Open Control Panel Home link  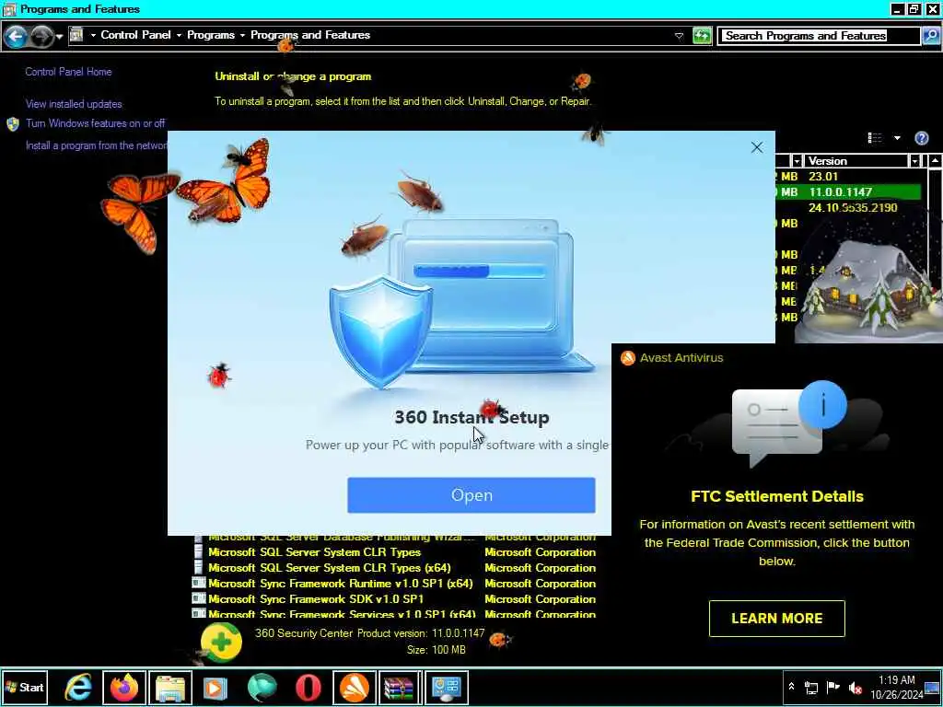pos(68,72)
